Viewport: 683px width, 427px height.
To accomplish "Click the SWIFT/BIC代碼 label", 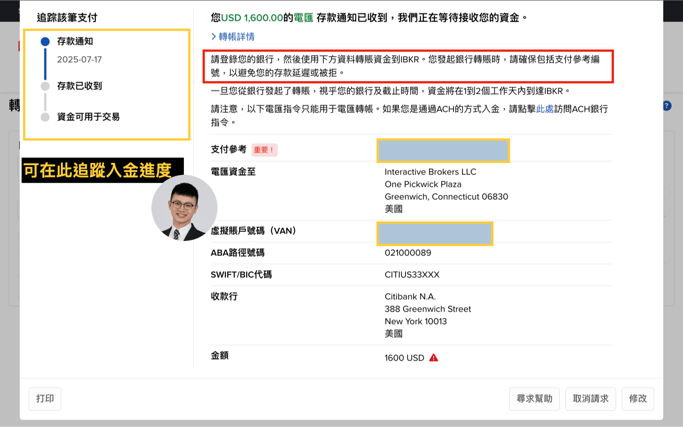I will [241, 274].
